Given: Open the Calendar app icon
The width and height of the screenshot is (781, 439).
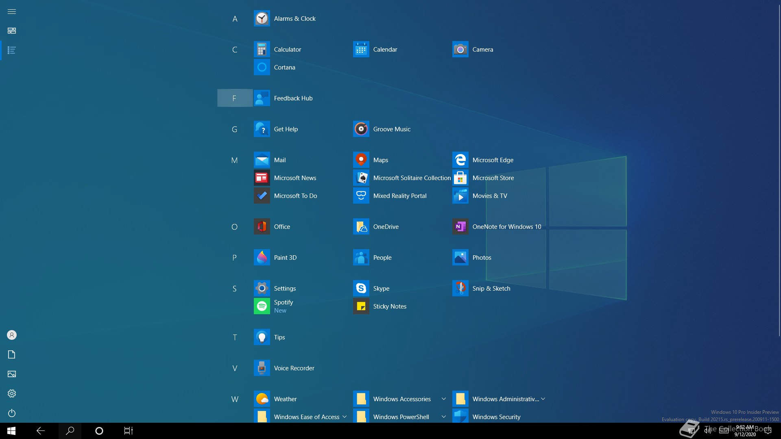Looking at the screenshot, I should [x=361, y=50].
